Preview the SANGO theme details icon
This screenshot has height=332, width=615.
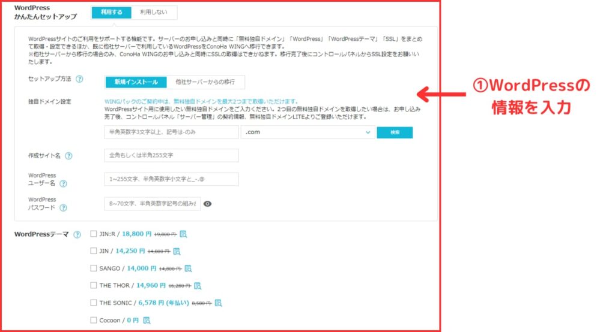[188, 268]
